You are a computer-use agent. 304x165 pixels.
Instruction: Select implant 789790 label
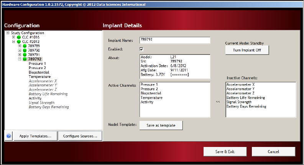click(34, 51)
